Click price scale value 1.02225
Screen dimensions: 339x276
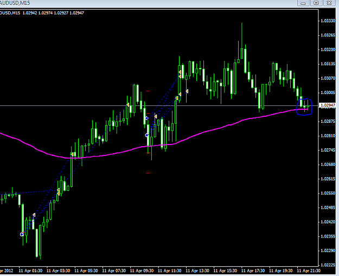328,265
